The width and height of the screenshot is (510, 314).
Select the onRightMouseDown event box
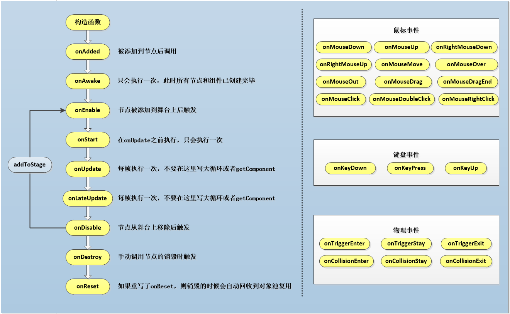click(x=464, y=47)
